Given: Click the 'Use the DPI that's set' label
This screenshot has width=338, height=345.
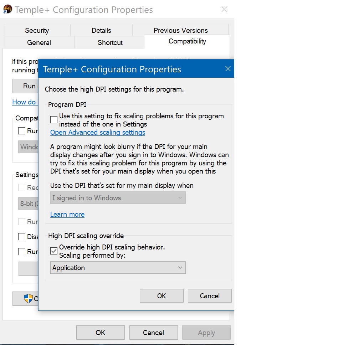Looking at the screenshot, I should [x=122, y=185].
